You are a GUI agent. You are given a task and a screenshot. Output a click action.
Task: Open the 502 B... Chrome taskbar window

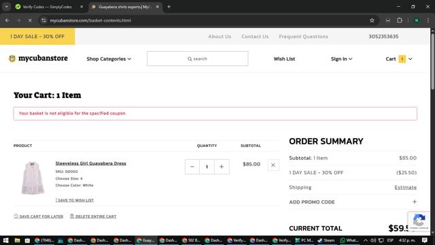click(x=191, y=240)
